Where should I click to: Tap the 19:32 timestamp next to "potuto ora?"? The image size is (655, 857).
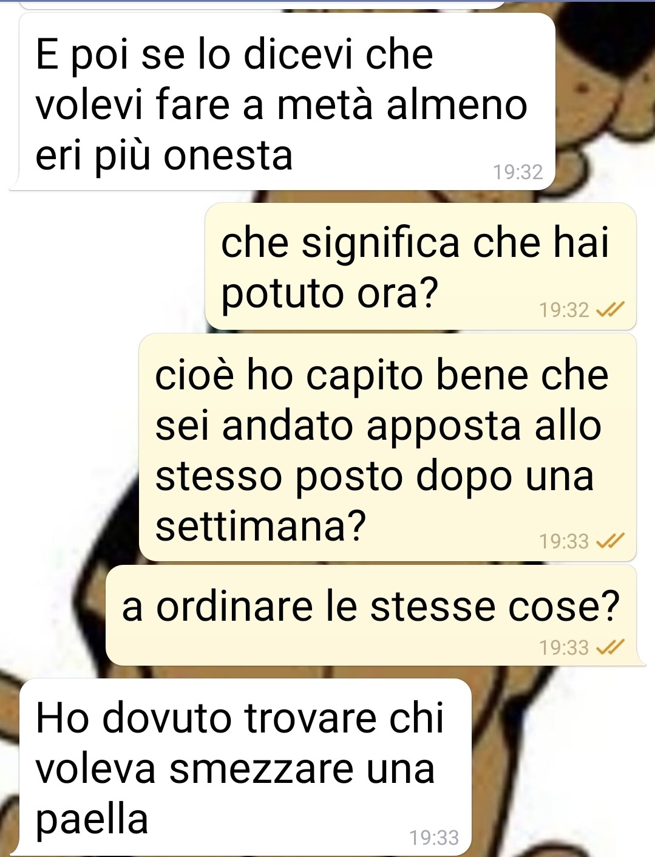(x=564, y=310)
